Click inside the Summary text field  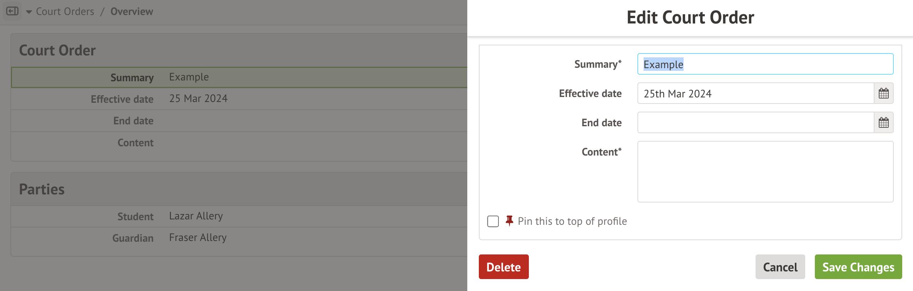pos(765,64)
